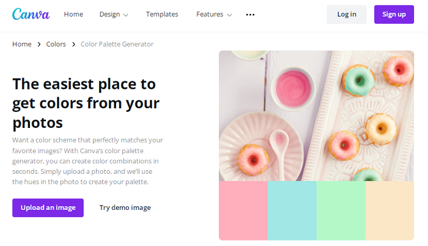Click the Upload an image button
This screenshot has height=246, width=428.
click(48, 207)
